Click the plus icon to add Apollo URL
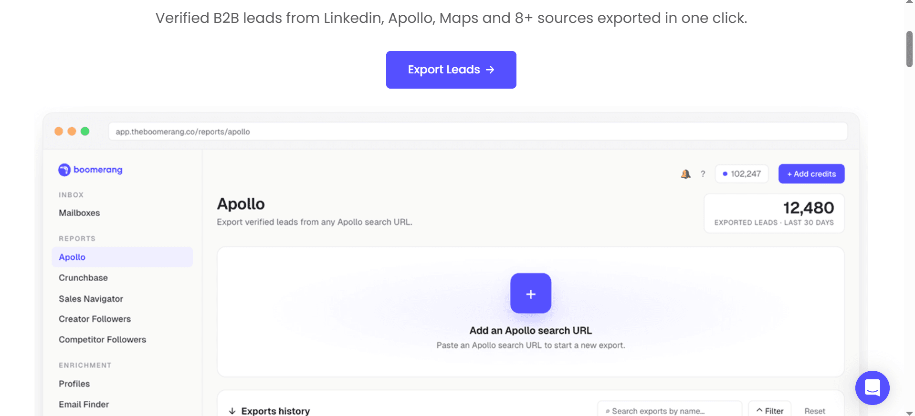 pos(531,293)
